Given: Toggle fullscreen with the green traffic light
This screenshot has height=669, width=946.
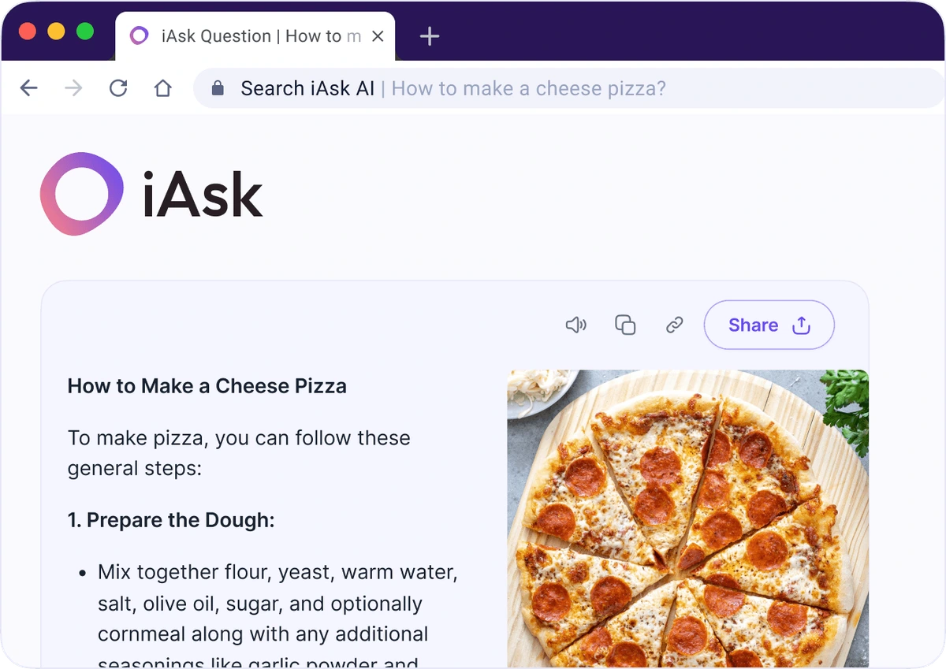Looking at the screenshot, I should coord(84,32).
